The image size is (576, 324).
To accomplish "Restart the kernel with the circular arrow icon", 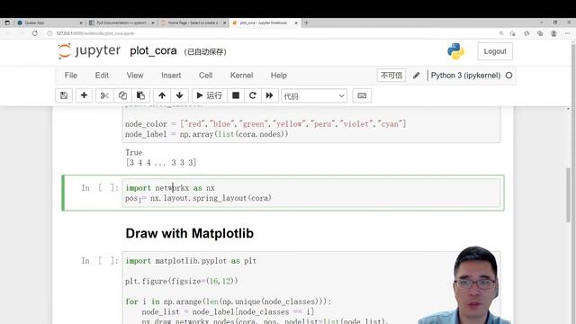I will [x=252, y=95].
